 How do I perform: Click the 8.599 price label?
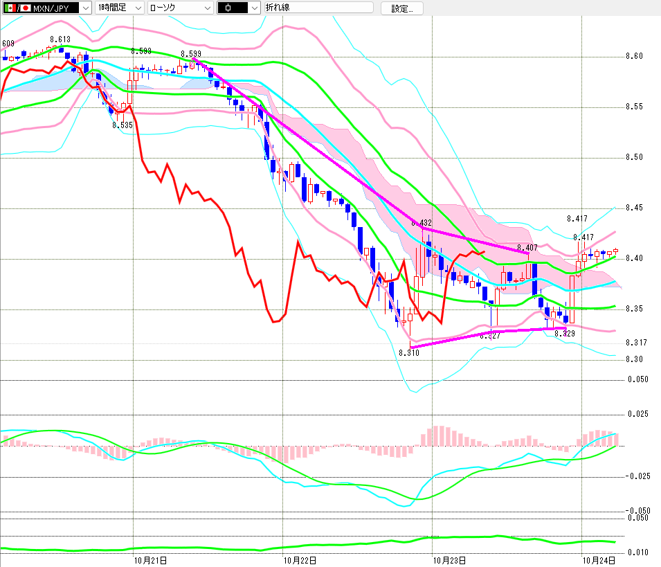coord(191,54)
